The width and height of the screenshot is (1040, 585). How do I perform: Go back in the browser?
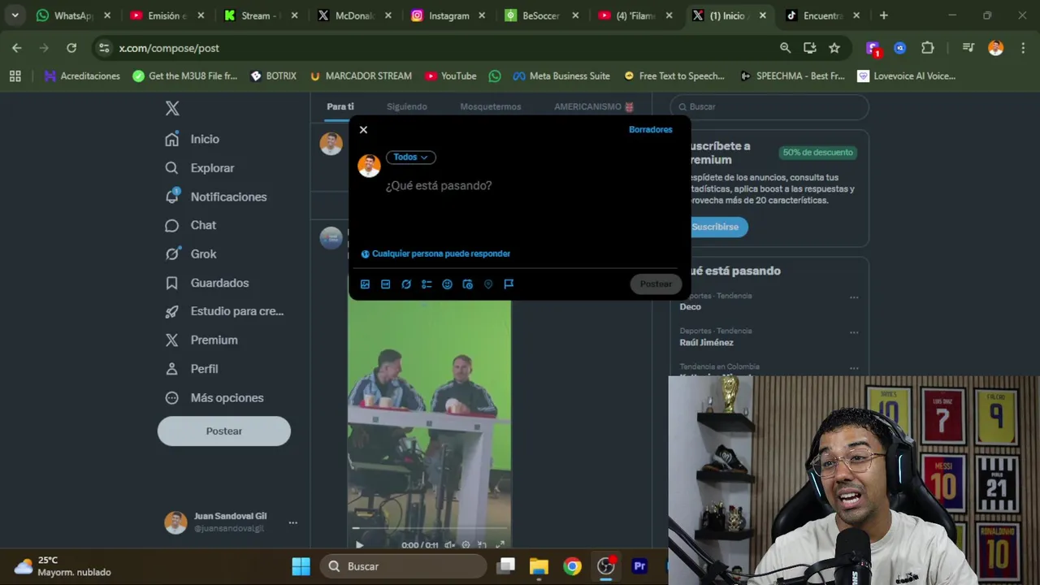click(17, 48)
